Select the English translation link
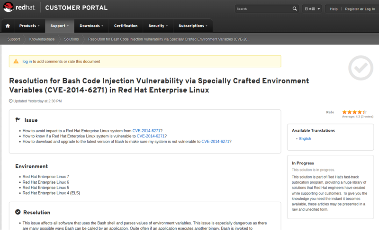The image size is (379, 233). 305,138
